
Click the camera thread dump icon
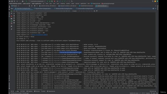click(11, 19)
